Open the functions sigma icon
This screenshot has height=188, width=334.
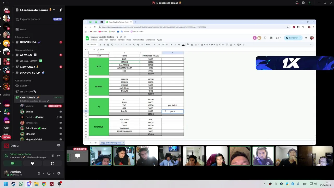[244, 44]
